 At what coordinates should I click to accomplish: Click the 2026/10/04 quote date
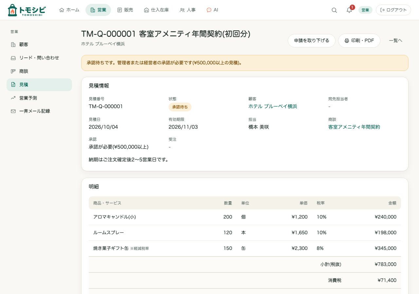(103, 127)
